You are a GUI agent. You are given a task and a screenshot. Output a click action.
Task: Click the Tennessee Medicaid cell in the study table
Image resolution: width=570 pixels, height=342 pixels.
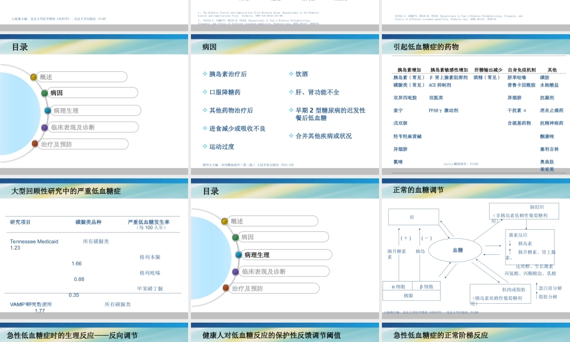[x=34, y=241]
